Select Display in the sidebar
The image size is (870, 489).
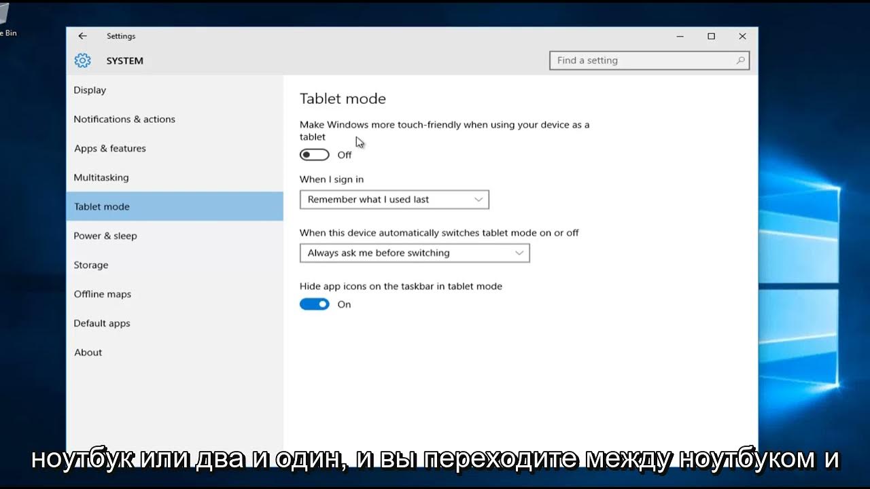click(x=175, y=90)
